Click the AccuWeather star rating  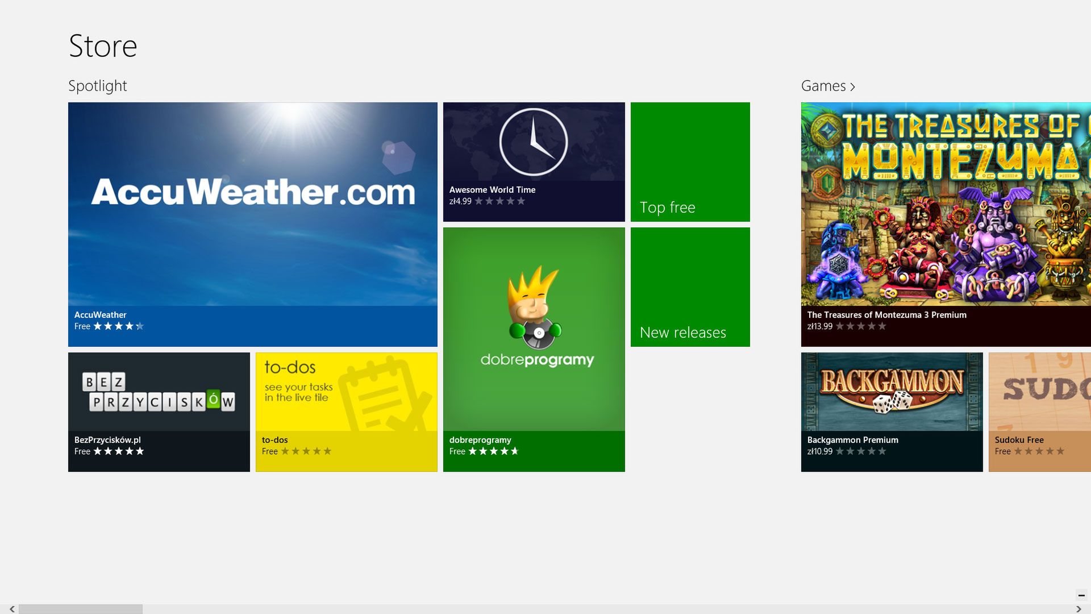[x=118, y=326]
